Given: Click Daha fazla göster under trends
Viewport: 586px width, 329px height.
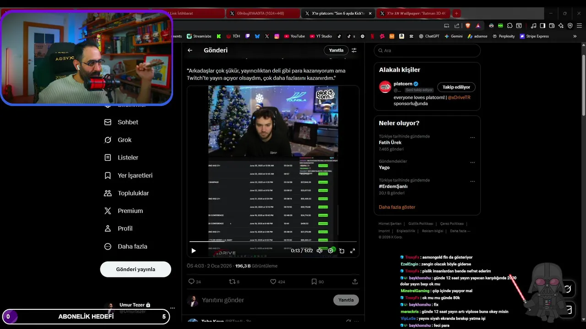Looking at the screenshot, I should (397, 207).
